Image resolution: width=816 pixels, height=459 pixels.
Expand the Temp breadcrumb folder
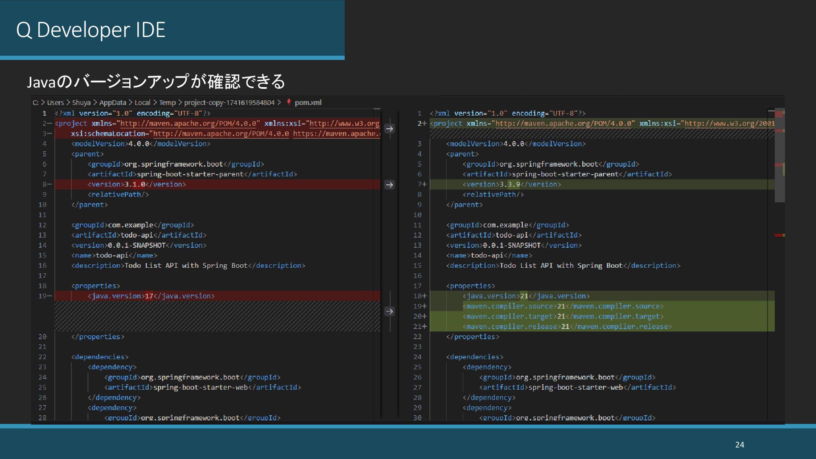click(167, 102)
